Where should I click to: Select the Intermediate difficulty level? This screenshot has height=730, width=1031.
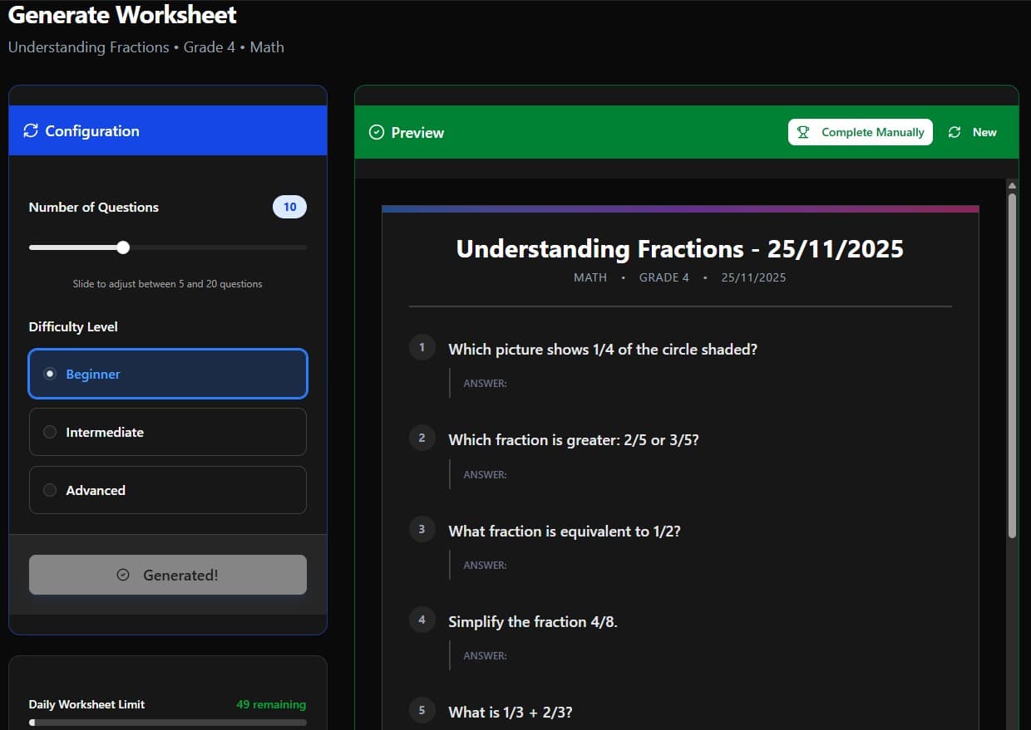tap(167, 432)
